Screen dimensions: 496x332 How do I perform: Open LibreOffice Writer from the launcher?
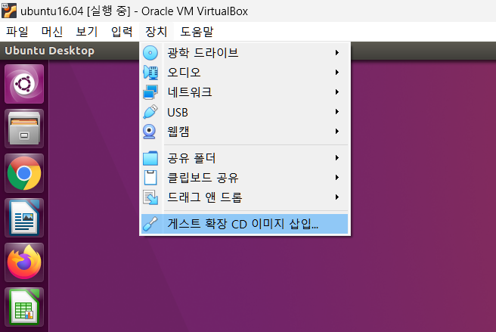click(x=24, y=218)
